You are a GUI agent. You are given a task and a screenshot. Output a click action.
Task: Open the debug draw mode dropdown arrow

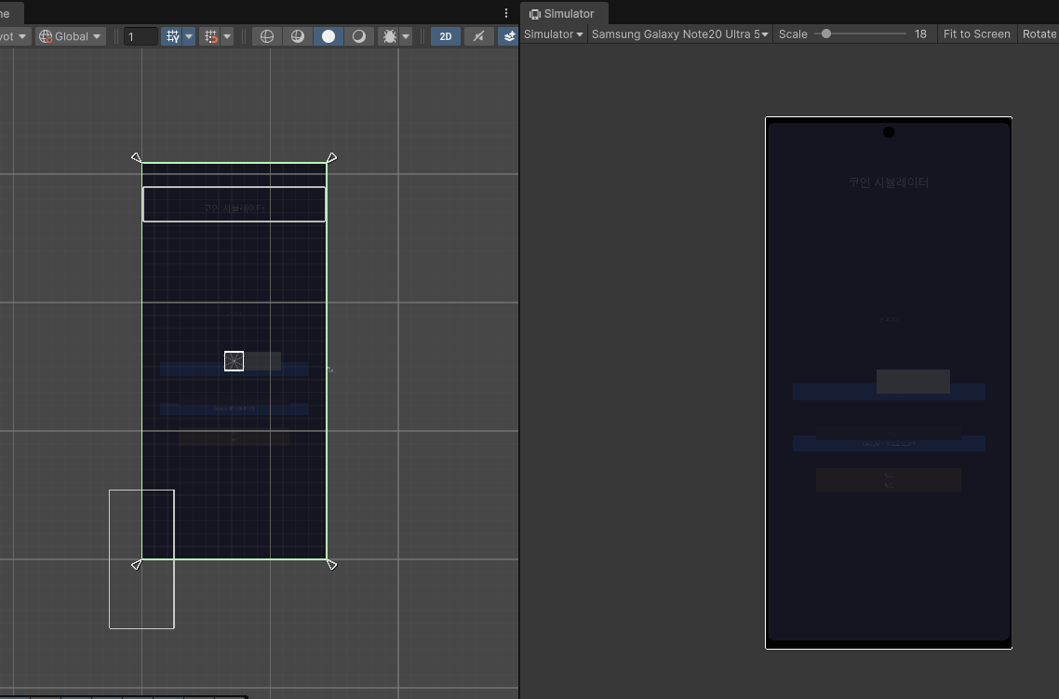[406, 36]
